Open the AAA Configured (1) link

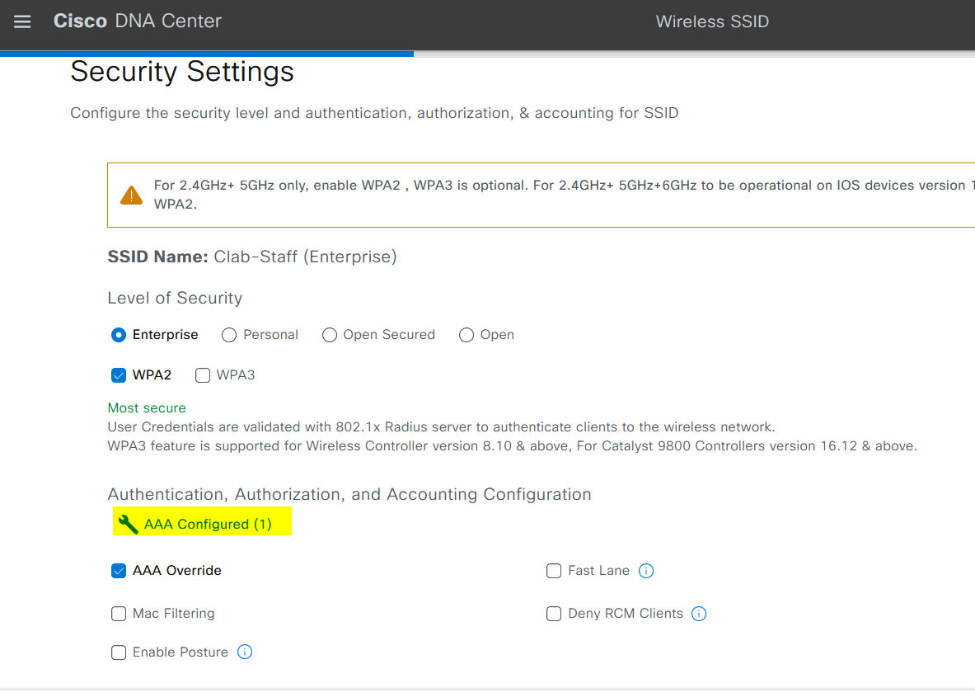click(x=208, y=524)
